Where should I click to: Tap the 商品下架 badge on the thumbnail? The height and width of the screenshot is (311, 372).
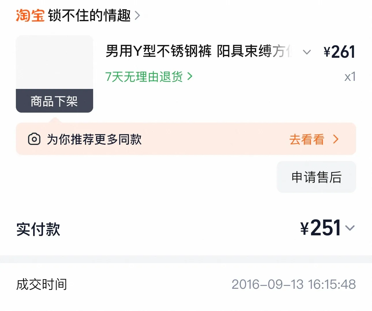[54, 101]
